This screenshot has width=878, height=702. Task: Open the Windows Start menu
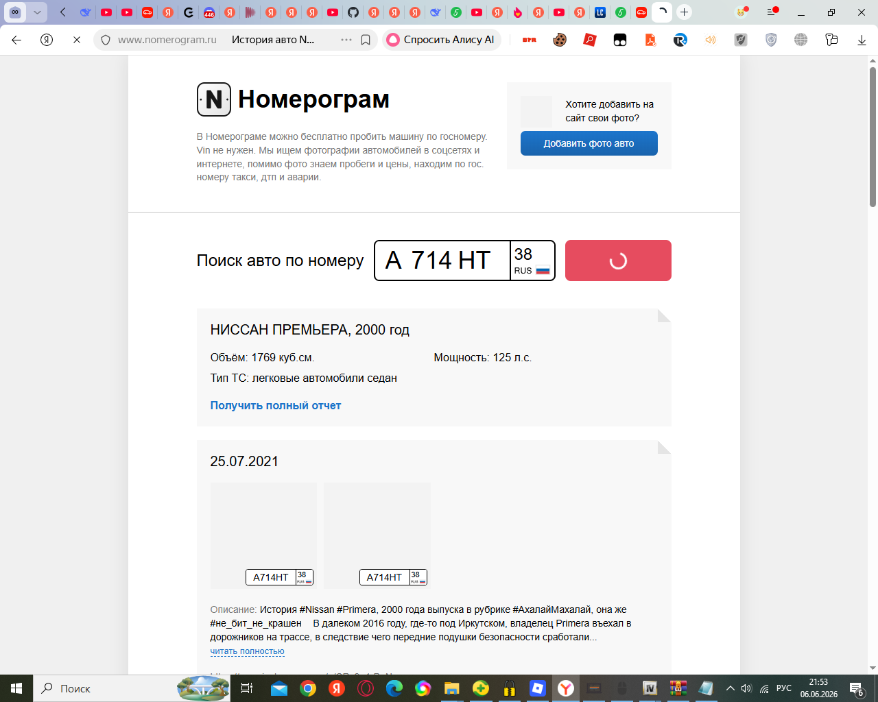pos(16,688)
